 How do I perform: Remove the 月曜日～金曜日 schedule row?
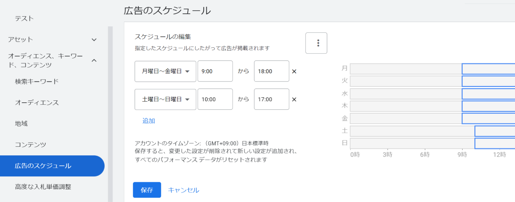tap(294, 72)
